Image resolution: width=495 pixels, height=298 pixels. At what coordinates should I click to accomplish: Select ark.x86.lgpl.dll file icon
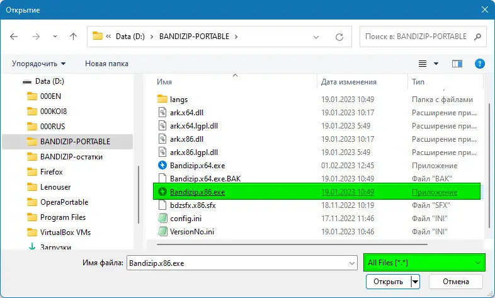pyautogui.click(x=162, y=152)
